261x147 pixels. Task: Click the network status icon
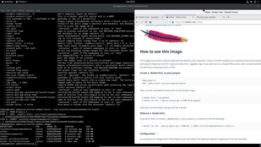pyautogui.click(x=248, y=2)
